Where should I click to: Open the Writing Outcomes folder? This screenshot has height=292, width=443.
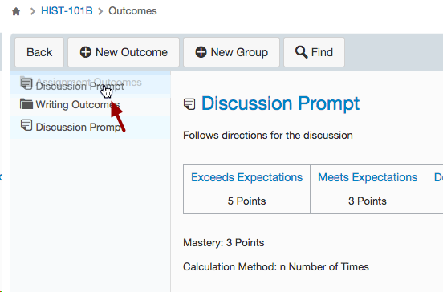point(91,105)
